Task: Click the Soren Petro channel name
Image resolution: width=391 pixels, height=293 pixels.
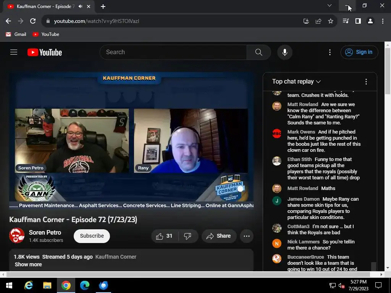Action: pos(45,232)
